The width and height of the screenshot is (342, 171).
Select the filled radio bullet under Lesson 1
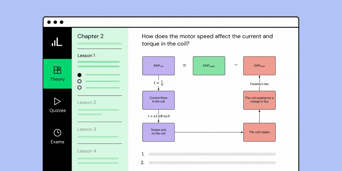point(79,75)
